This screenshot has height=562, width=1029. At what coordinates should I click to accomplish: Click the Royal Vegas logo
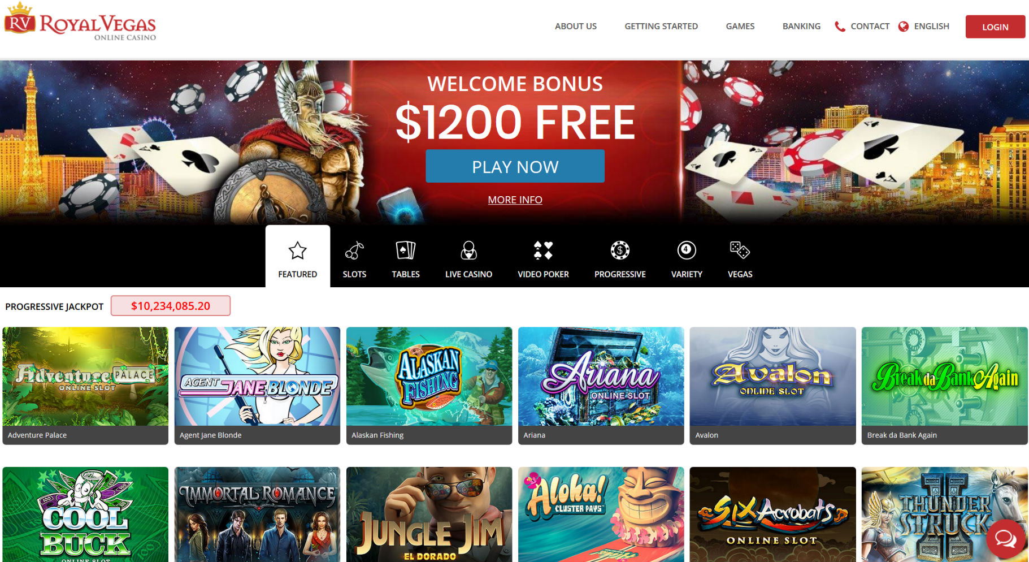(x=80, y=23)
